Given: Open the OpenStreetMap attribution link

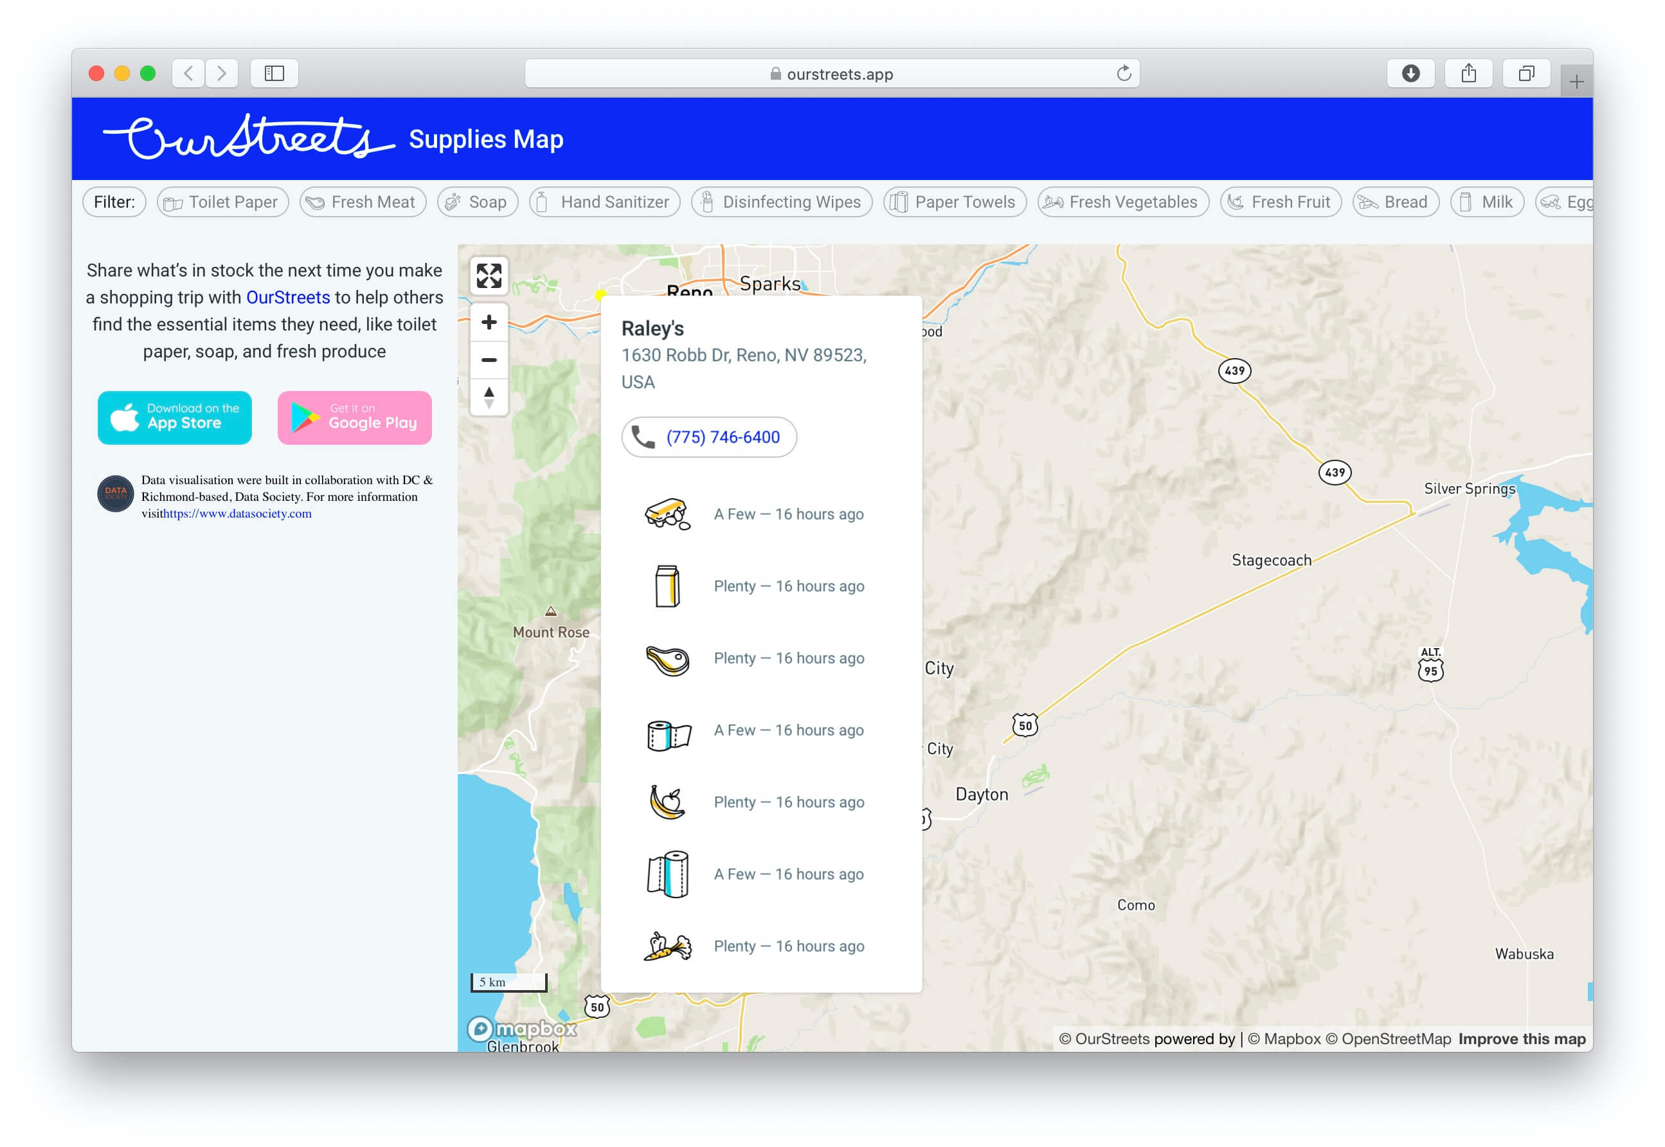Looking at the screenshot, I should coord(1388,1038).
